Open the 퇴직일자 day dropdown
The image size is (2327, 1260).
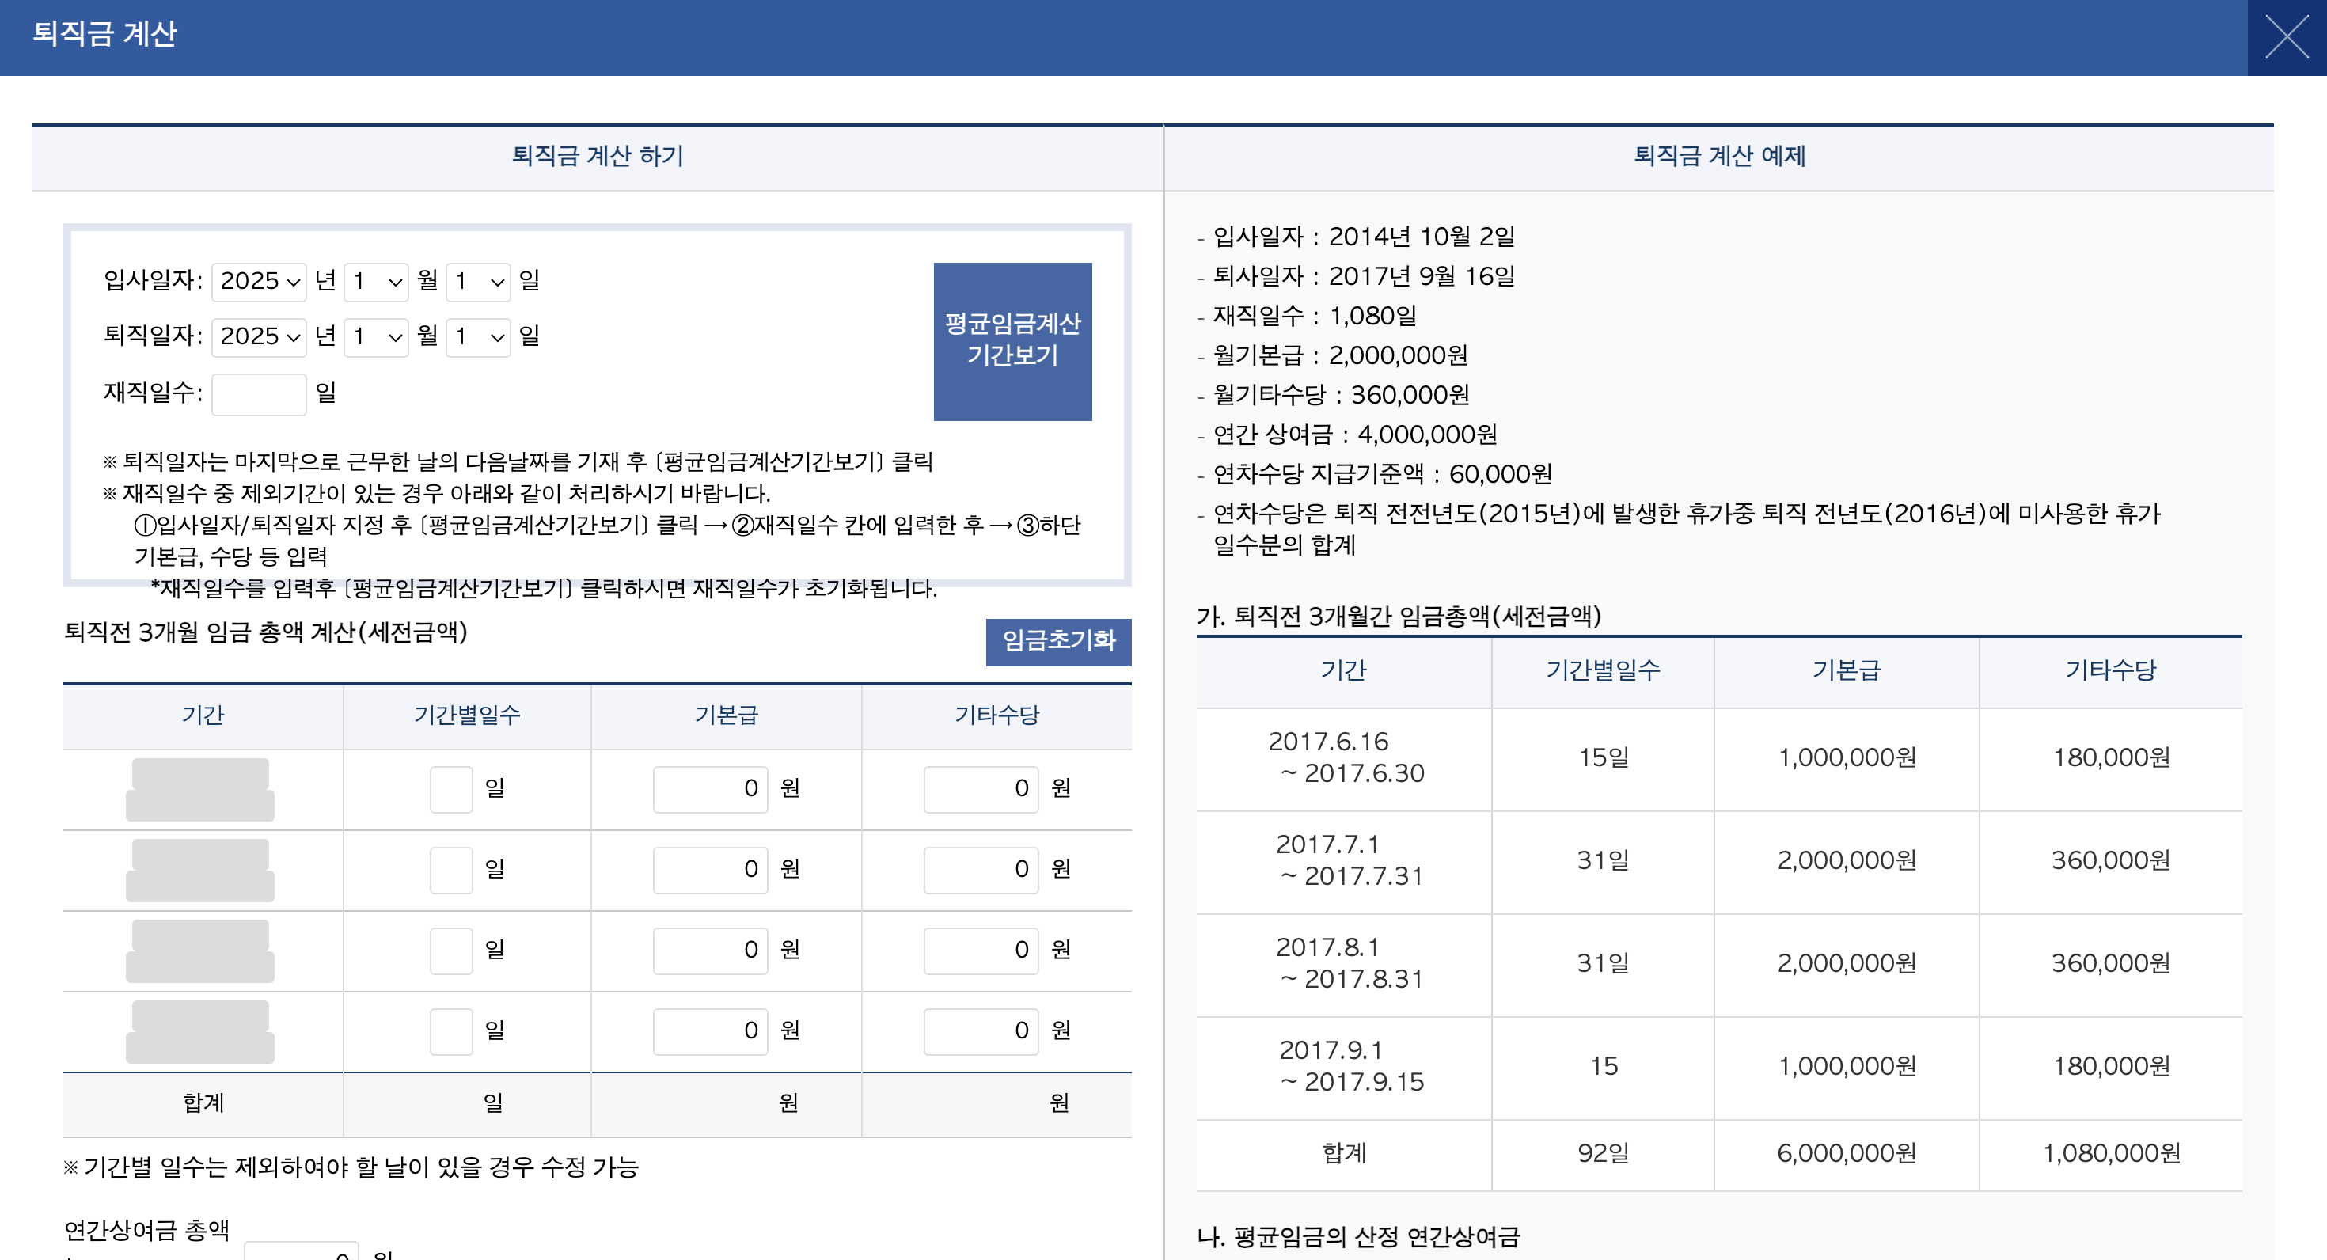[478, 338]
